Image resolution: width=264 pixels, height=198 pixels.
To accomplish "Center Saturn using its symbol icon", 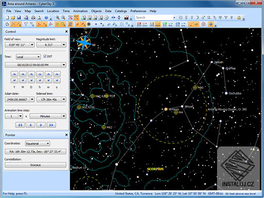I will (214, 18).
